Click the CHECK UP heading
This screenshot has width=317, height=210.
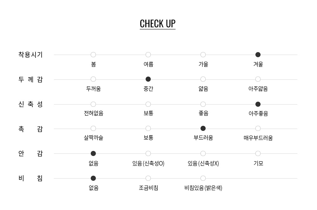[x=157, y=24]
